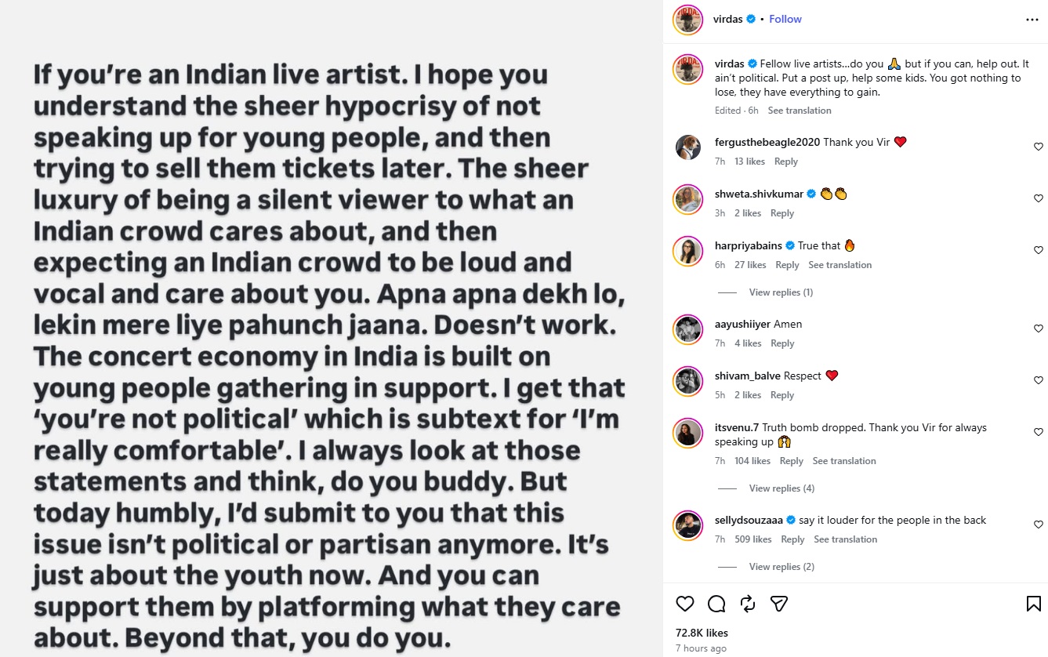The height and width of the screenshot is (657, 1048).
Task: Expand View replies (4) under itsvenu.7
Action: click(781, 488)
